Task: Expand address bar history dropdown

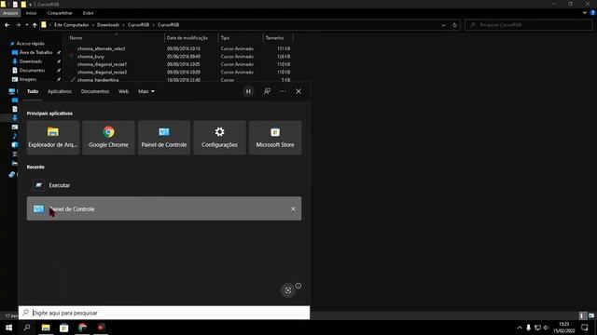Action: [x=444, y=25]
